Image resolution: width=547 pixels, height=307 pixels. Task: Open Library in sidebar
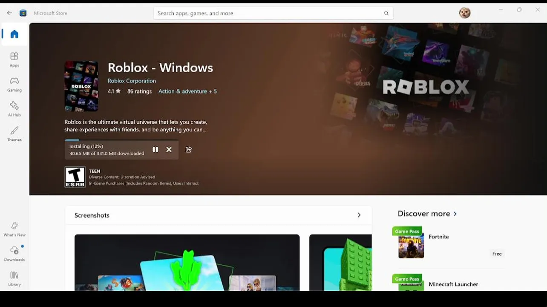[x=14, y=278]
